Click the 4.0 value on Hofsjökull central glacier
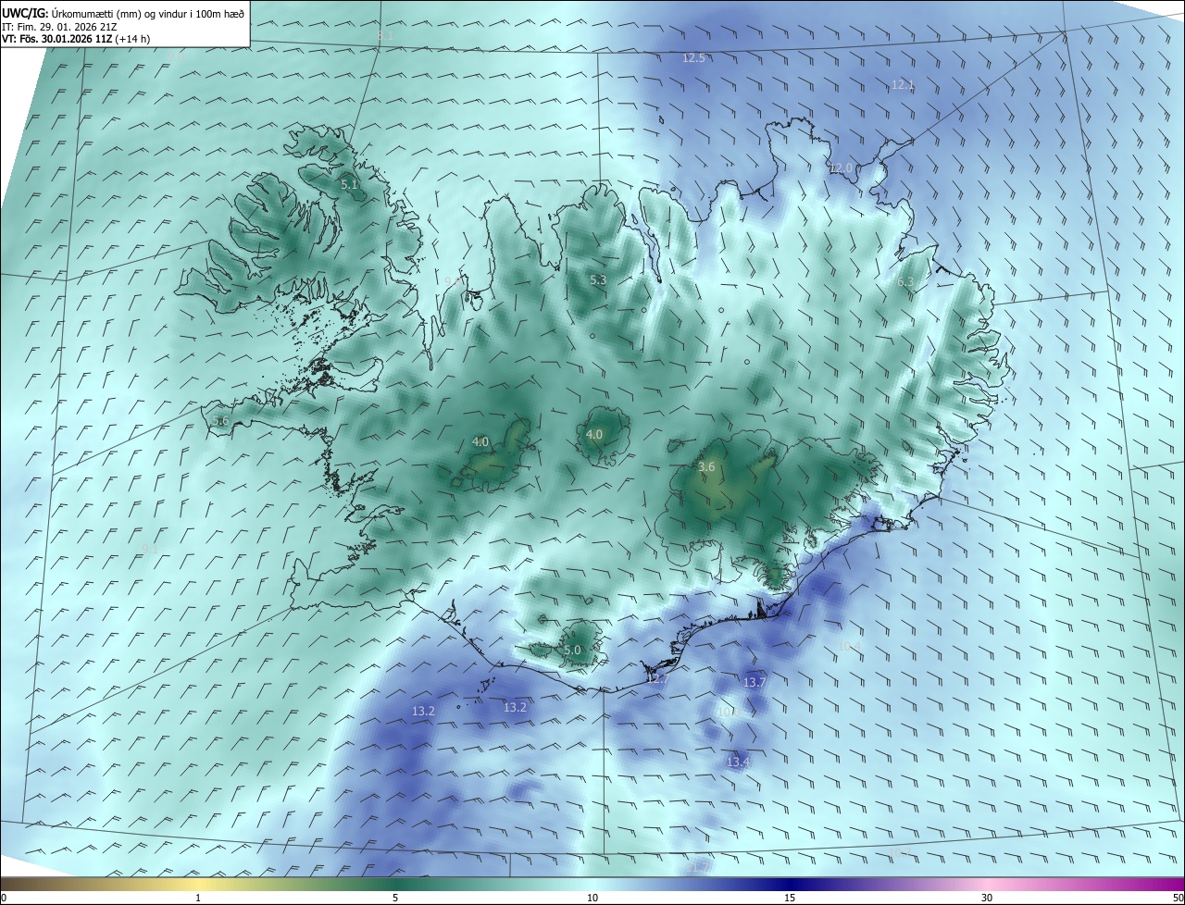The image size is (1185, 905). (594, 434)
